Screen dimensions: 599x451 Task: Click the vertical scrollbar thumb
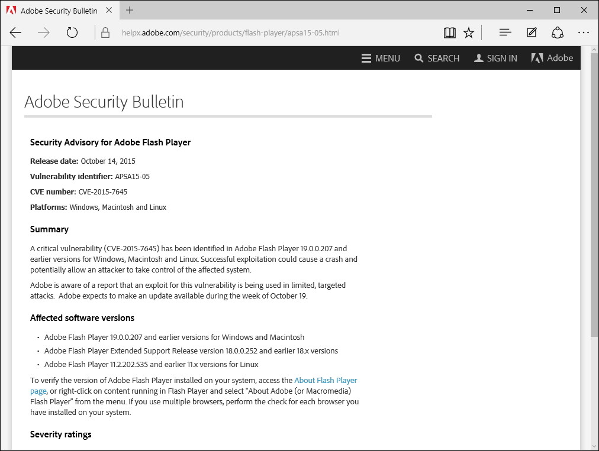click(594, 195)
